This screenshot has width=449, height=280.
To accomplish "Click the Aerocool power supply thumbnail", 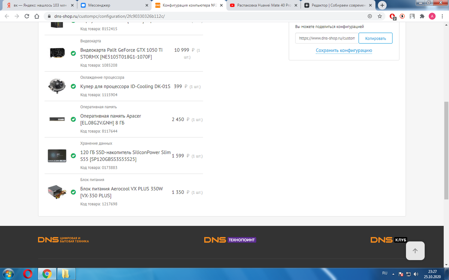I will pos(57,192).
